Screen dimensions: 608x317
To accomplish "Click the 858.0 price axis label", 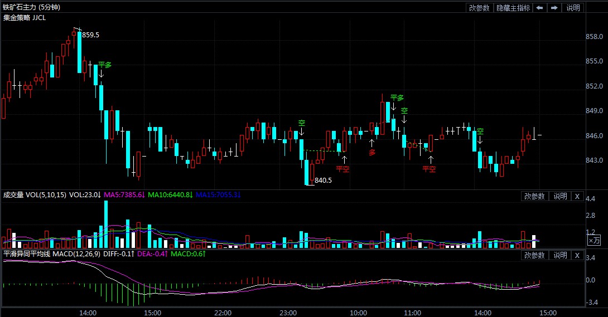I will [x=594, y=36].
